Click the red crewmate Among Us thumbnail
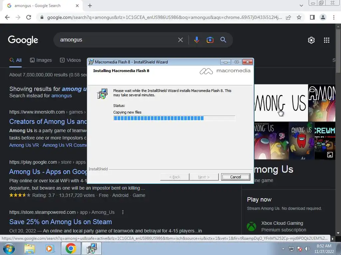 point(301,141)
